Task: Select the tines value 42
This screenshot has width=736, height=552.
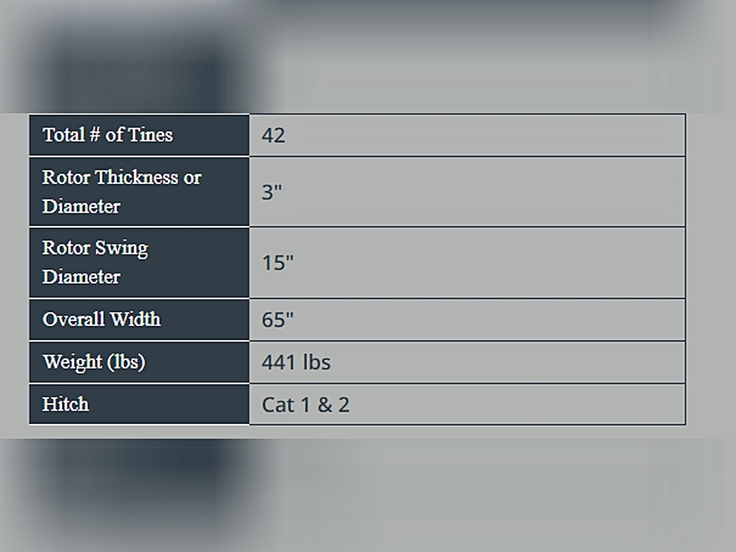Action: click(x=273, y=135)
